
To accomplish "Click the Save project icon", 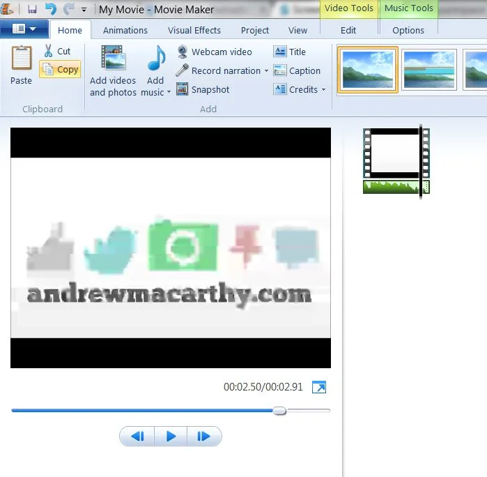I will [32, 9].
